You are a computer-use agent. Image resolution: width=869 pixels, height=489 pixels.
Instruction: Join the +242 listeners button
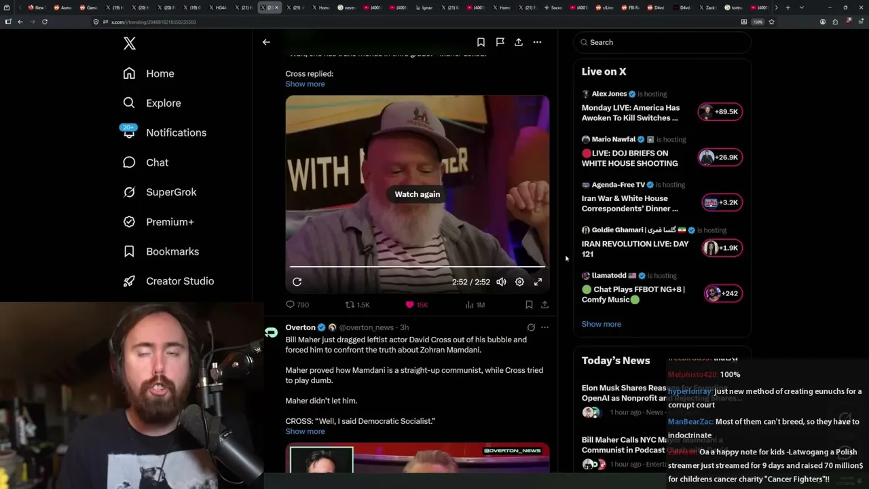tap(724, 293)
